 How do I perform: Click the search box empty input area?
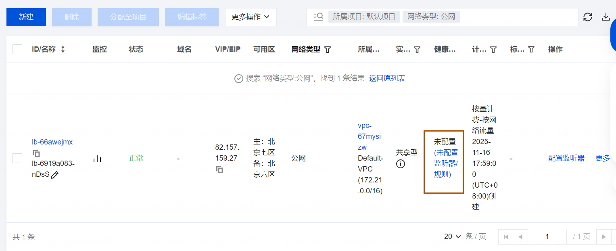pos(518,17)
